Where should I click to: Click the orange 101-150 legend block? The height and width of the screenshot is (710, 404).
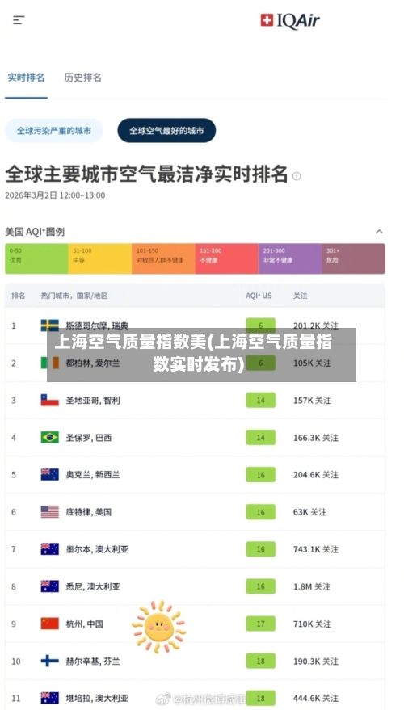(x=163, y=258)
